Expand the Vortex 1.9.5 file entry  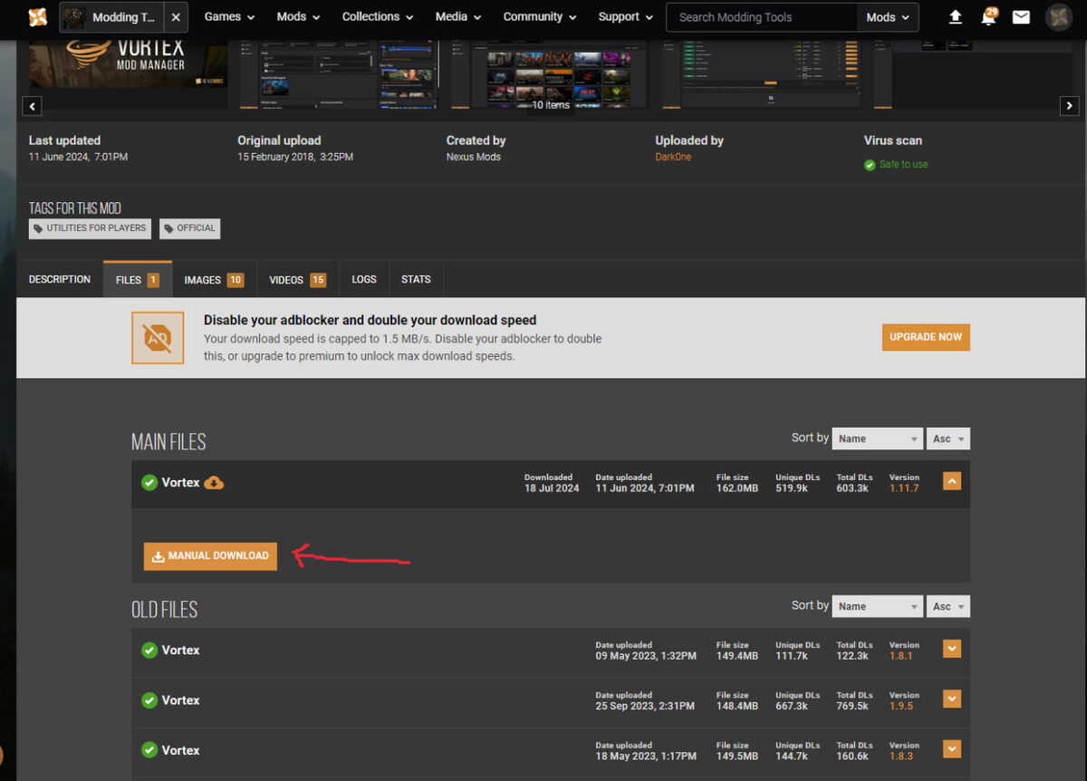(x=951, y=699)
